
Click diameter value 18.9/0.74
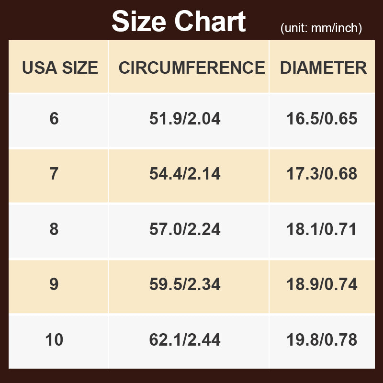tap(322, 285)
